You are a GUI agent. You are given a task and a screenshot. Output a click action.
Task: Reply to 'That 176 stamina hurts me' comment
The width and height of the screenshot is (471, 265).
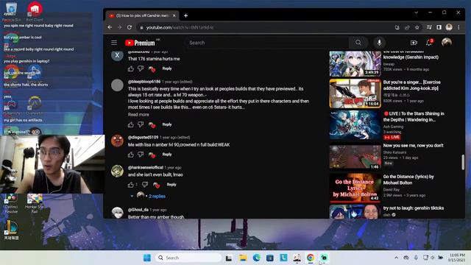(167, 68)
